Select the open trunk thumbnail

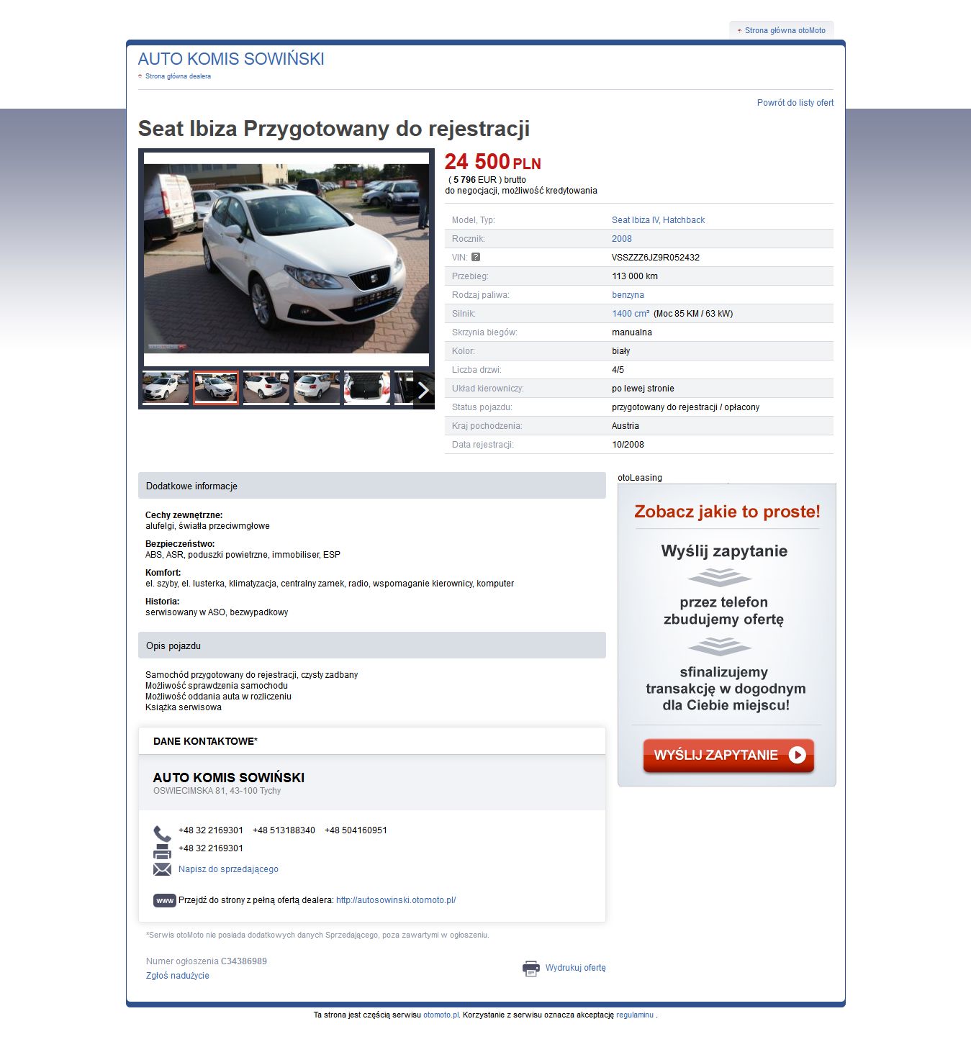367,388
